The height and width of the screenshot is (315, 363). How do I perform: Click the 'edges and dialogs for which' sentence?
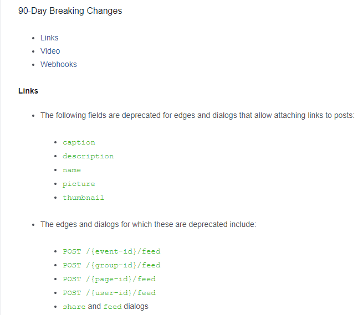(x=148, y=225)
